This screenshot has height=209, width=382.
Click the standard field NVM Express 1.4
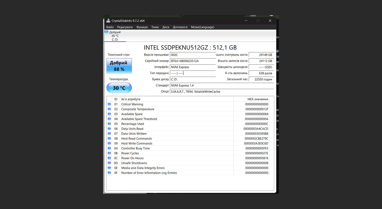[222, 85]
